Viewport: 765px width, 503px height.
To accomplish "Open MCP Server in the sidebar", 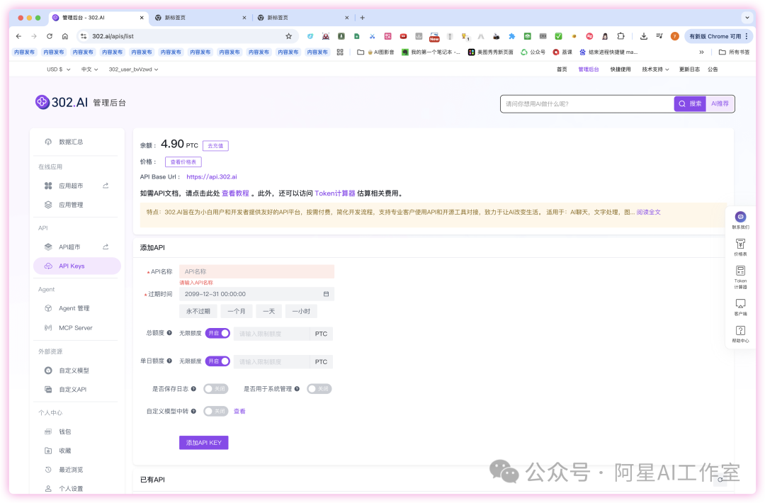I will [75, 328].
